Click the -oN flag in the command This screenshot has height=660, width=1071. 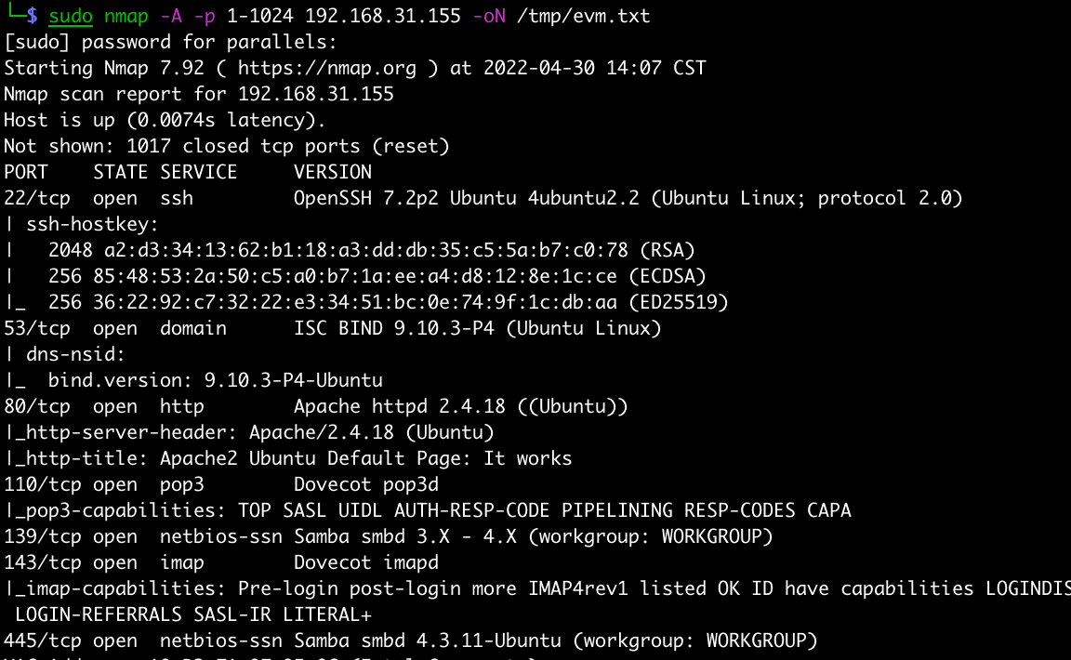pyautogui.click(x=489, y=16)
